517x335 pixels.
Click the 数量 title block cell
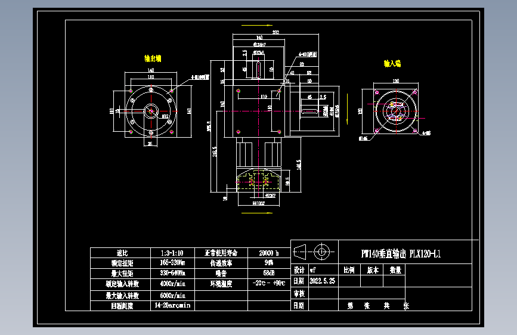395,270
